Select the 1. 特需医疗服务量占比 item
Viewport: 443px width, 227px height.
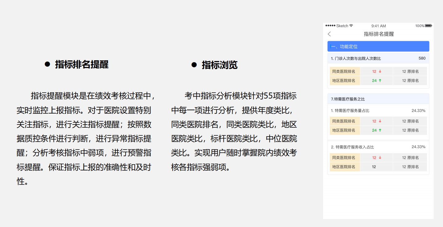(x=350, y=111)
